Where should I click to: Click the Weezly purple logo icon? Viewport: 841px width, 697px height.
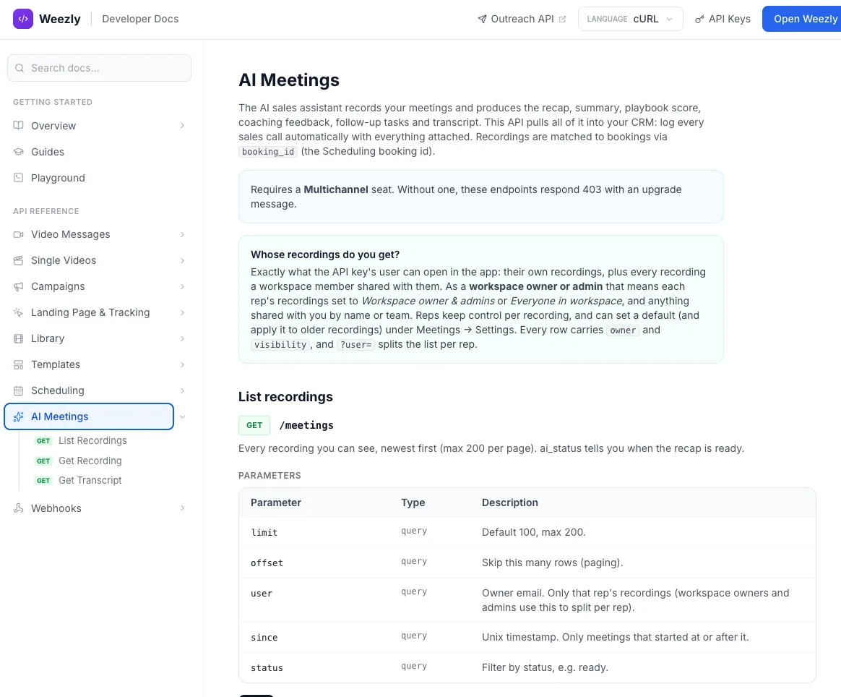(x=23, y=19)
